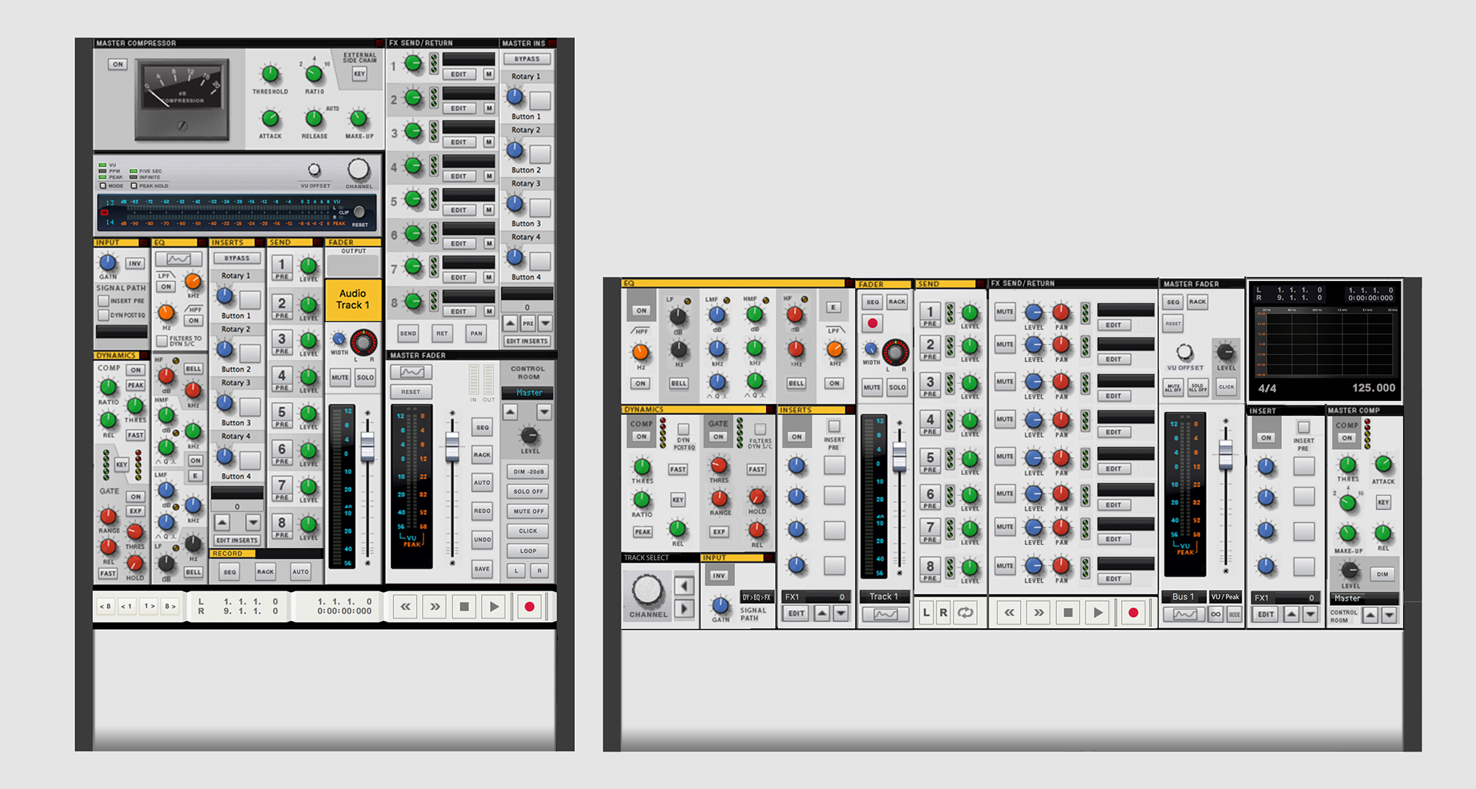Mute FX return 1 with the M button

pyautogui.click(x=489, y=74)
